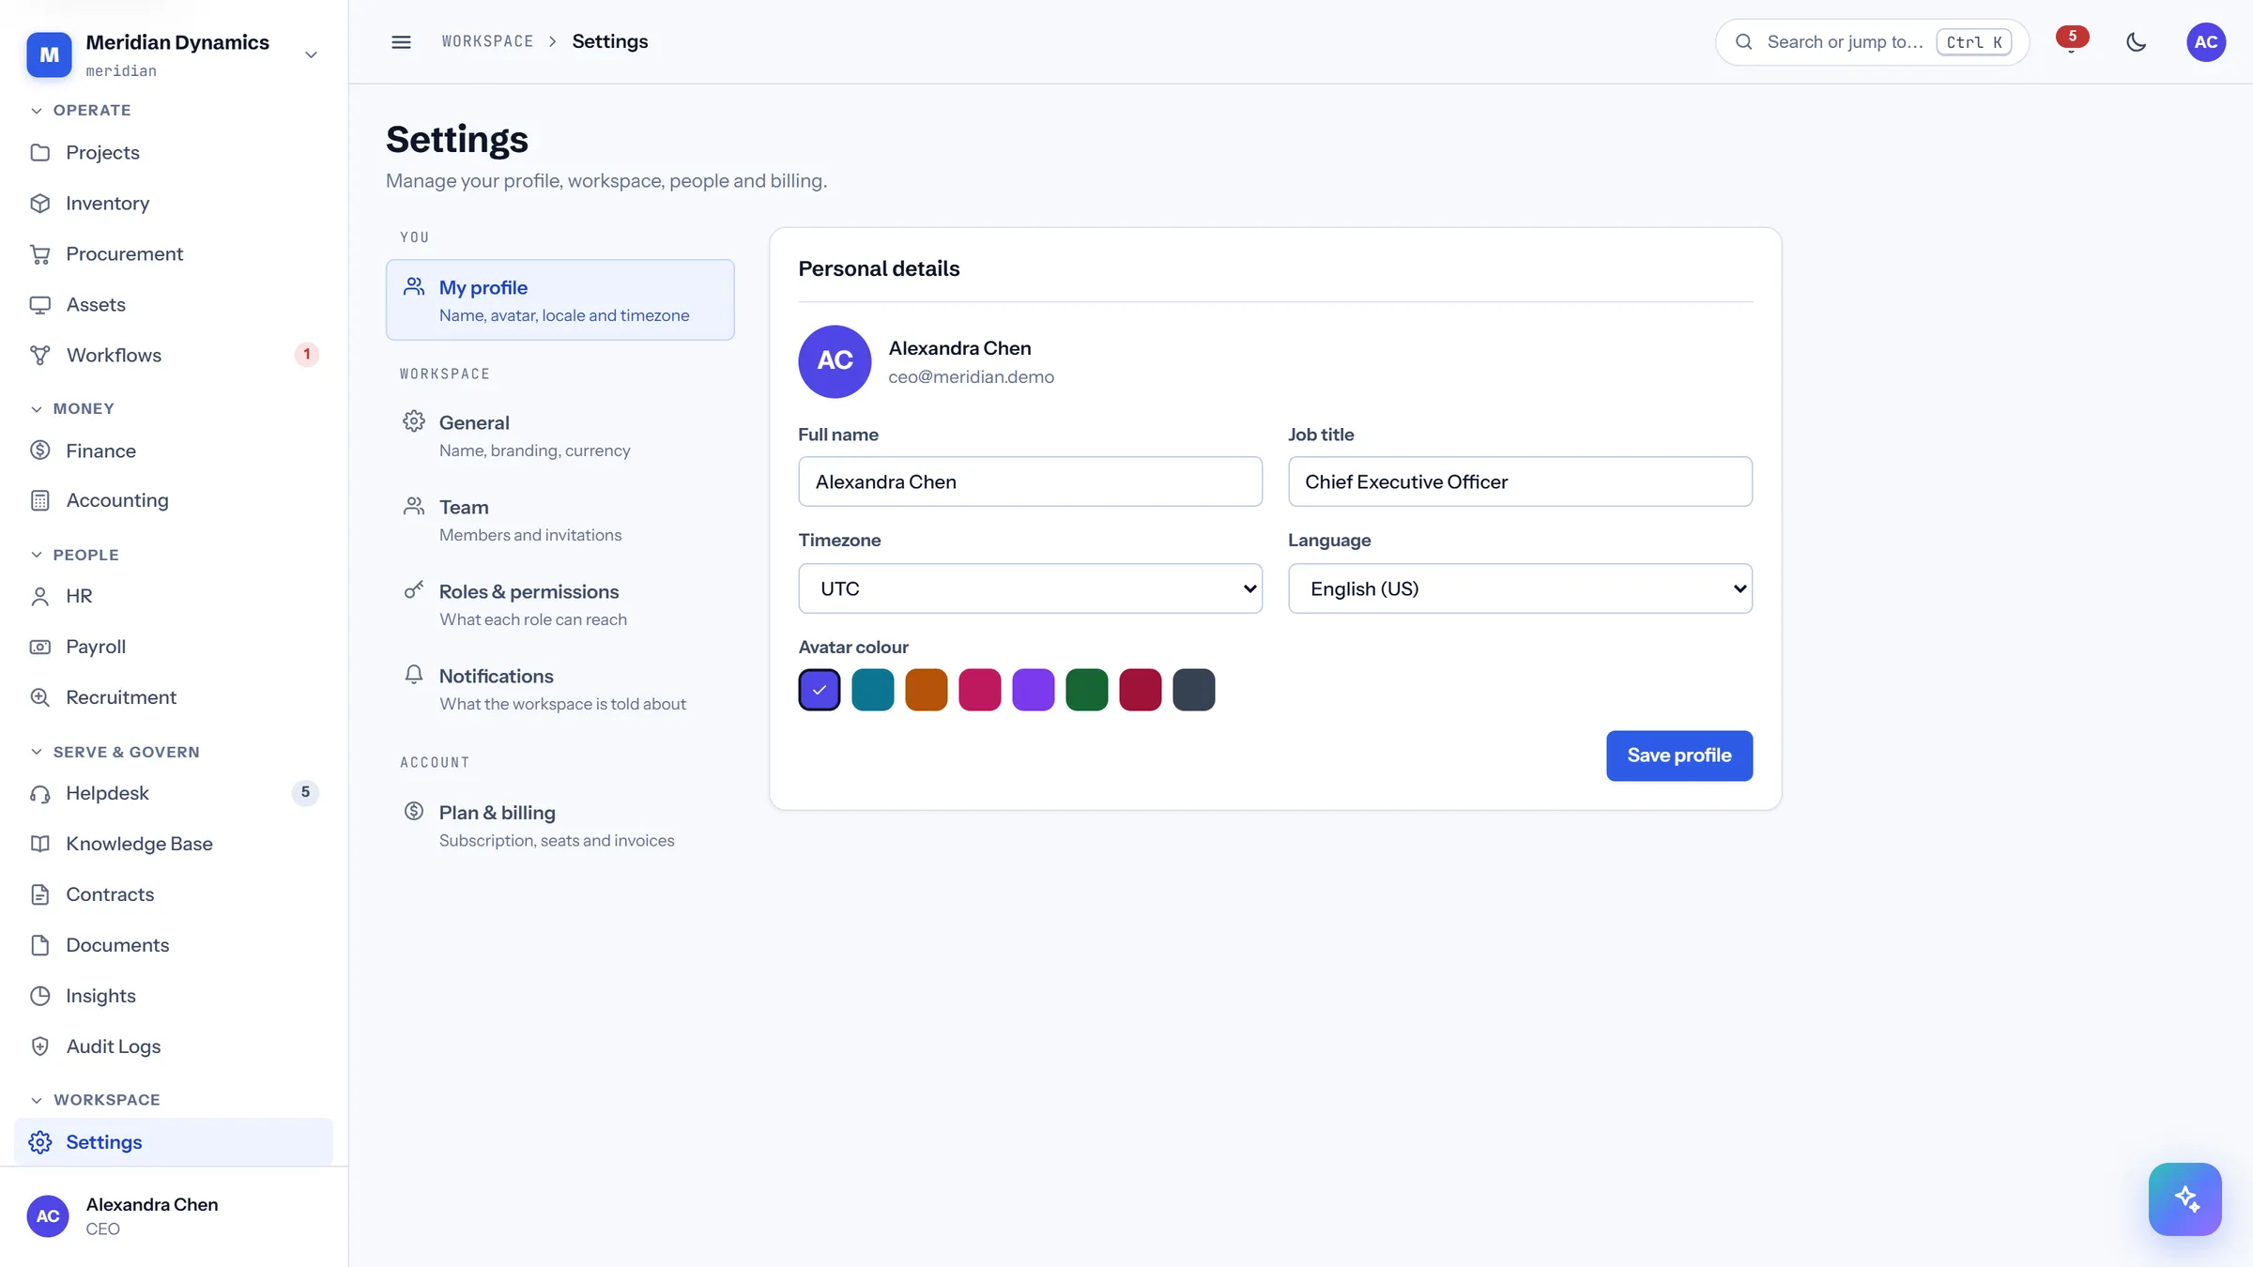Click the Workflows badge showing 1
Screen dimensions: 2253x1267
[306, 355]
